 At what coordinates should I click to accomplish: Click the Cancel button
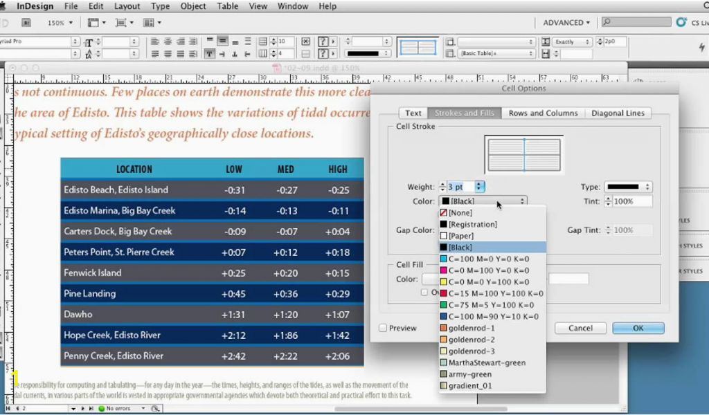point(580,328)
